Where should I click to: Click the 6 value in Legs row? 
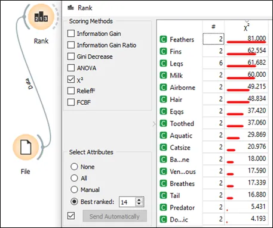(213, 63)
